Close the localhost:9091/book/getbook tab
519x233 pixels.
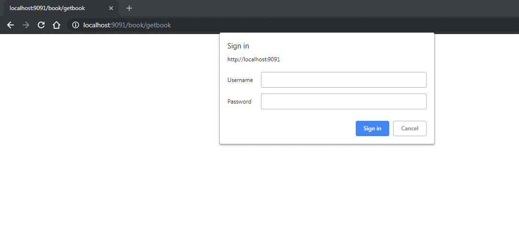coord(111,8)
